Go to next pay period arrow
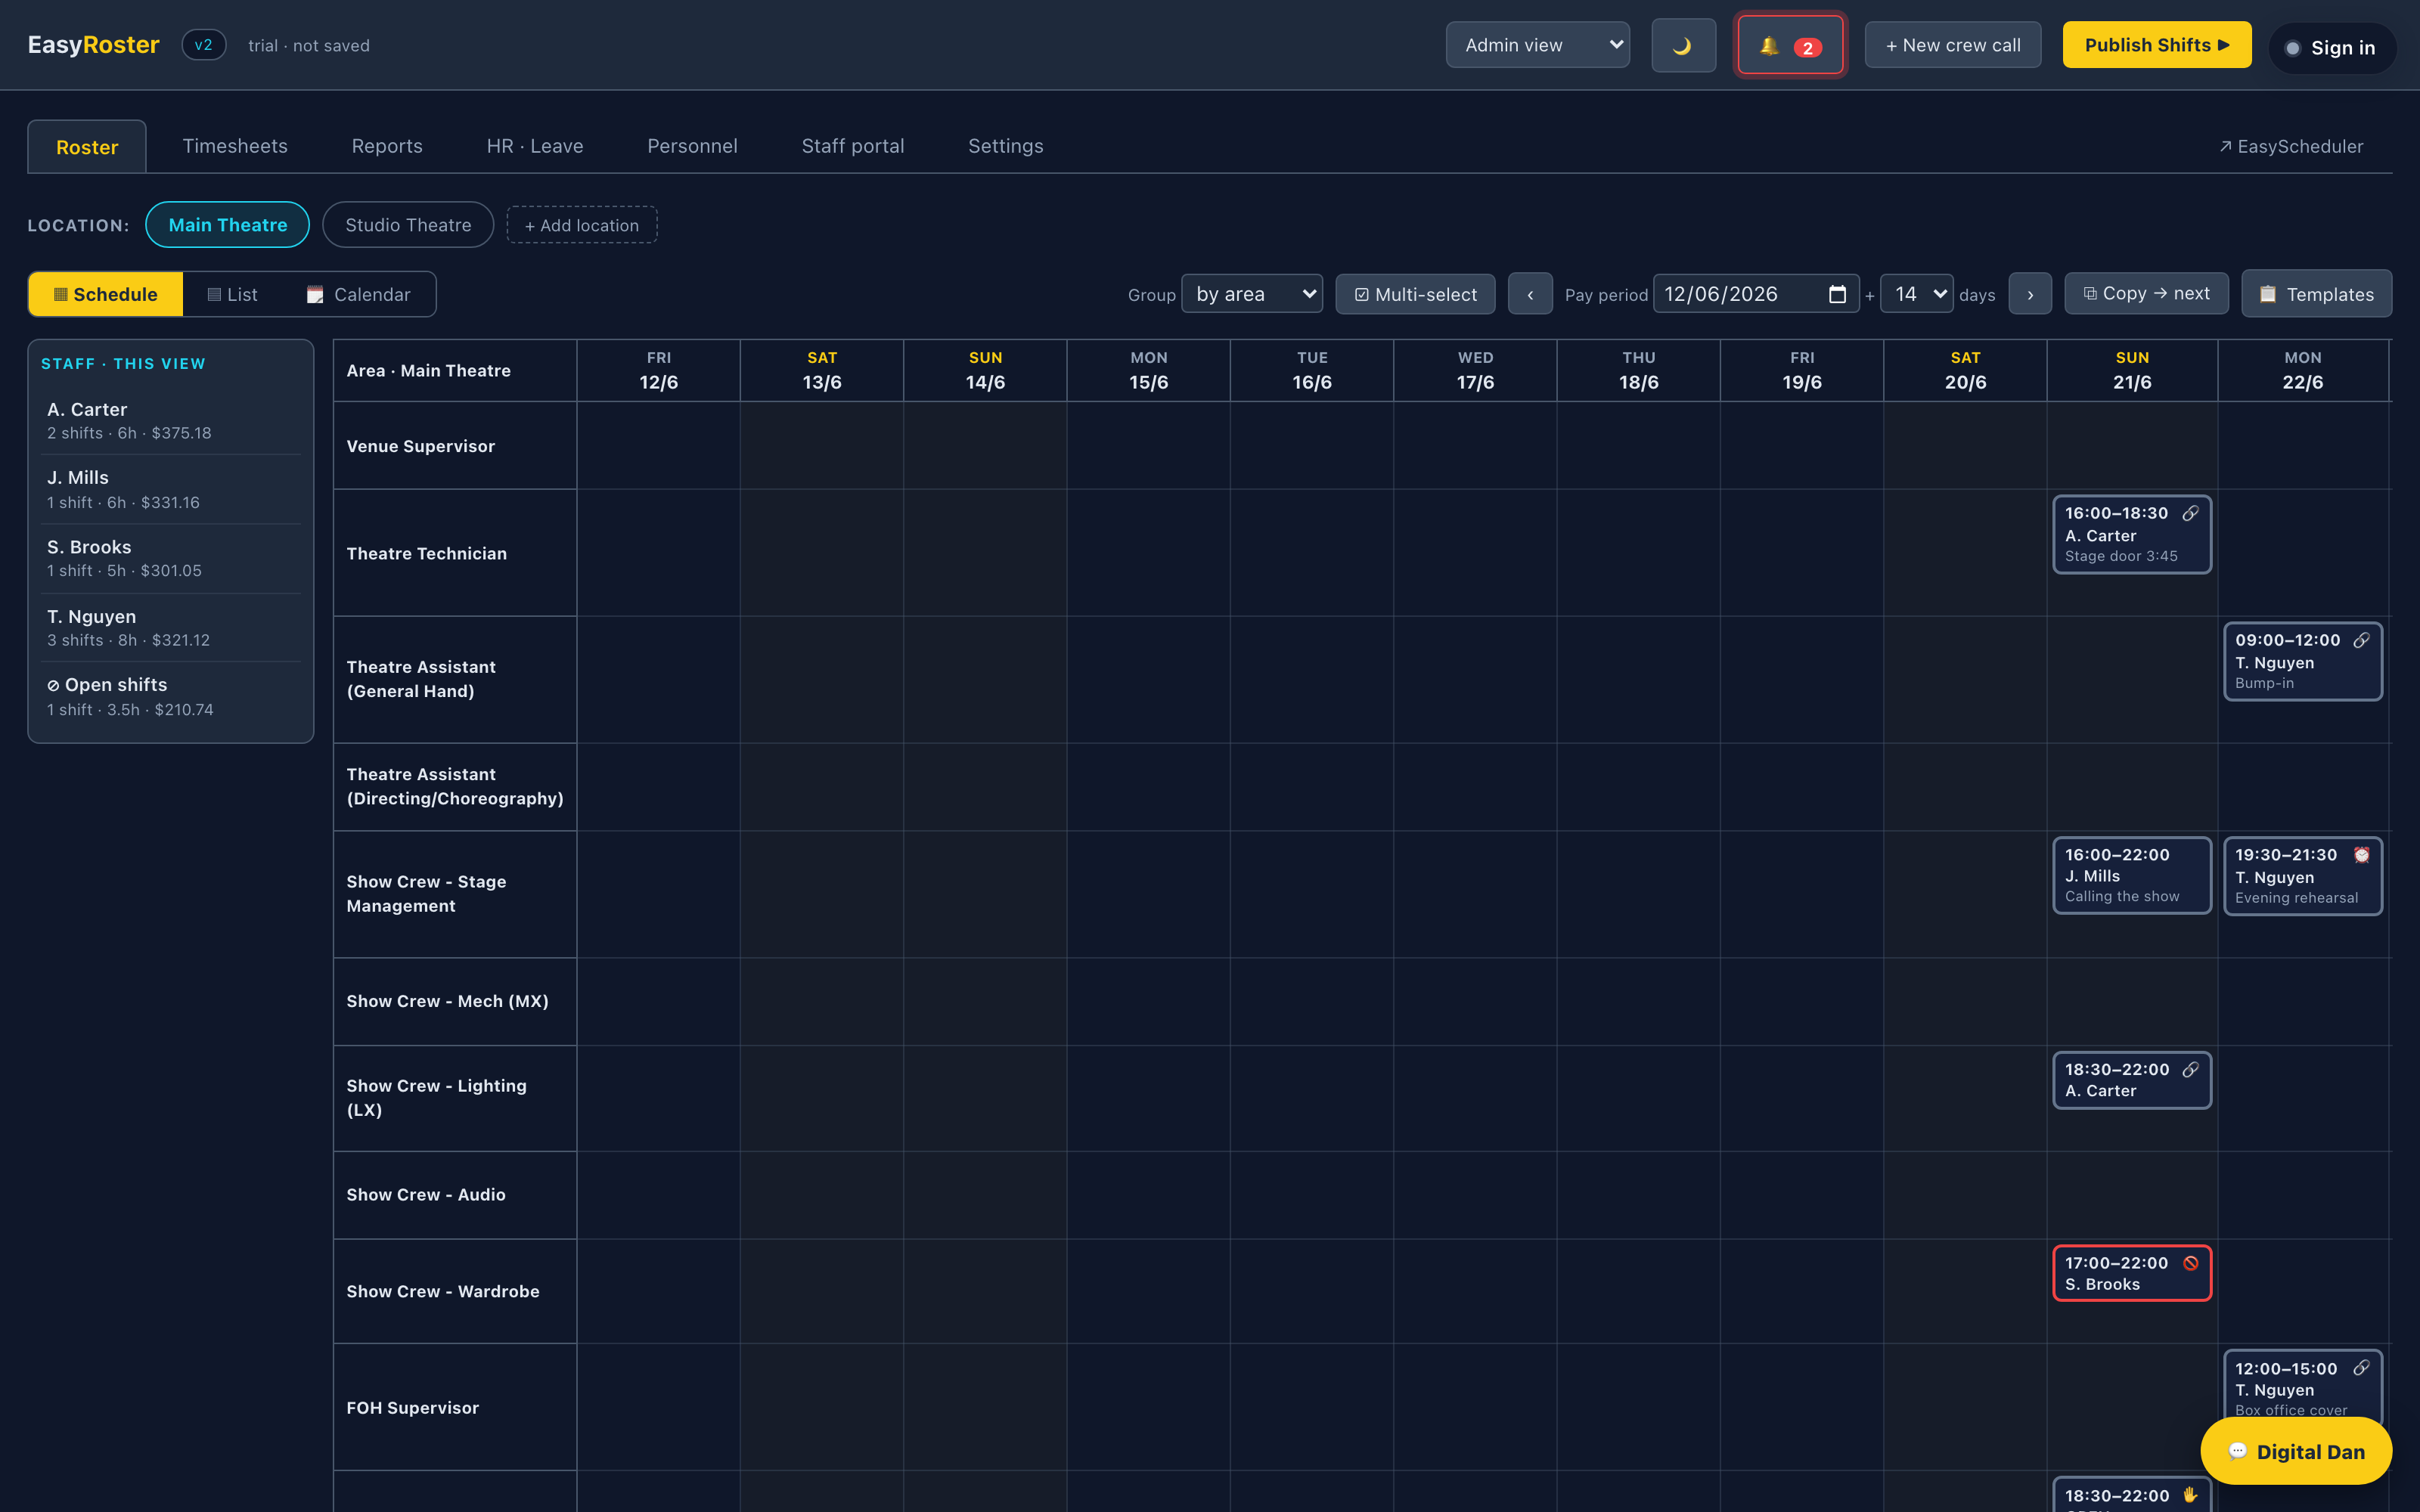Viewport: 2420px width, 1512px height. click(x=2030, y=294)
